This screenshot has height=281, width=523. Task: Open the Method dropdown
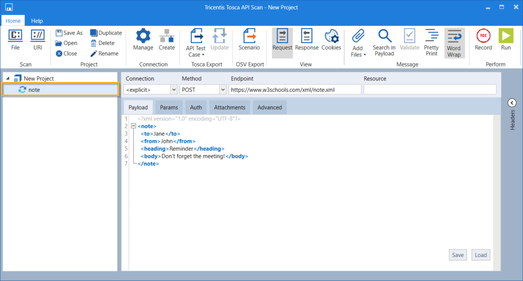[x=222, y=89]
